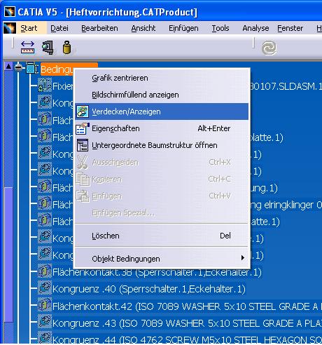Select Flächenkontakt.42 ISO 7089 WASHER row
The height and width of the screenshot is (345, 322).
click(187, 306)
